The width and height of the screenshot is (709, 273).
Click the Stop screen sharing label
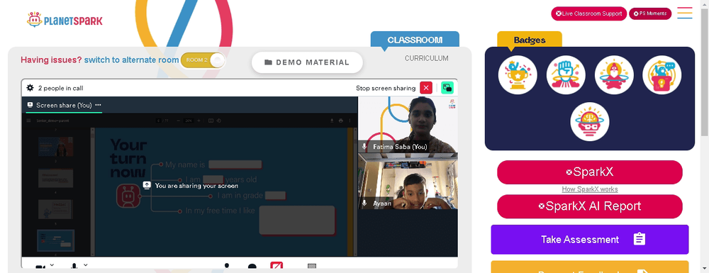click(x=386, y=88)
